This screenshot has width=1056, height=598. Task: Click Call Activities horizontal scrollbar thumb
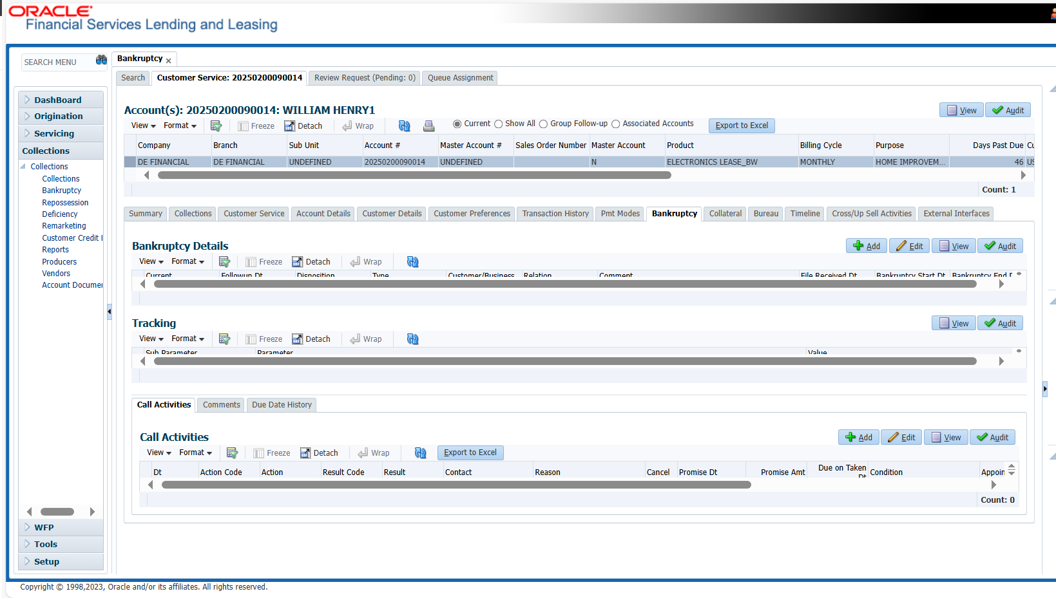coord(456,485)
